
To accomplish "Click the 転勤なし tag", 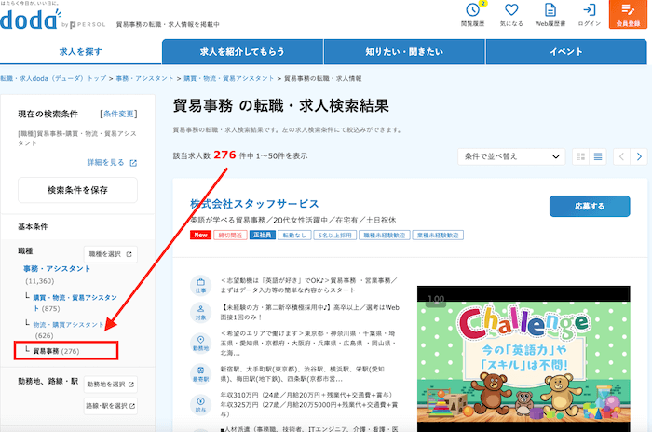I will (294, 236).
